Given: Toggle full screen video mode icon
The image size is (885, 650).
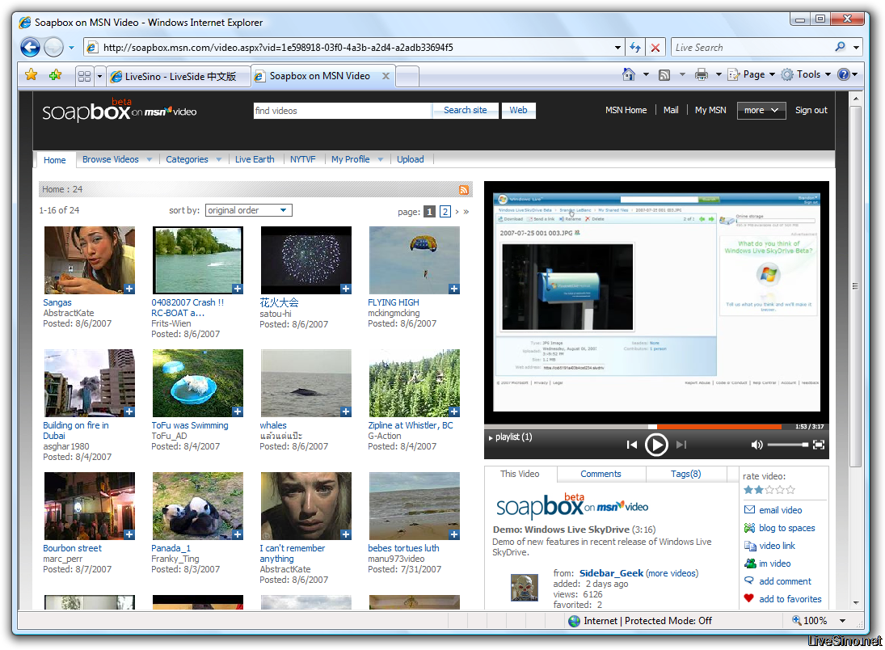Looking at the screenshot, I should (x=819, y=445).
